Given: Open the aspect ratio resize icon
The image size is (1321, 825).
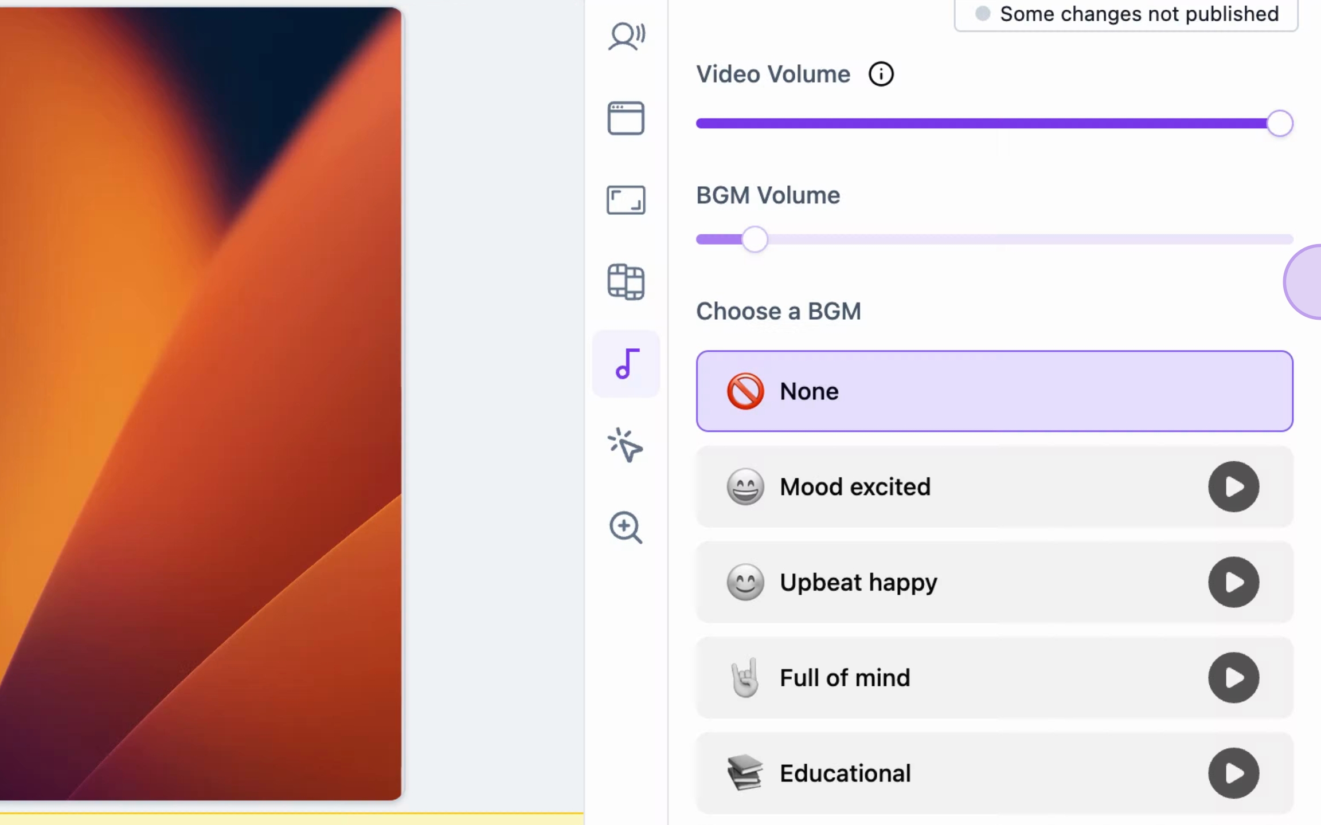Looking at the screenshot, I should click(x=626, y=200).
